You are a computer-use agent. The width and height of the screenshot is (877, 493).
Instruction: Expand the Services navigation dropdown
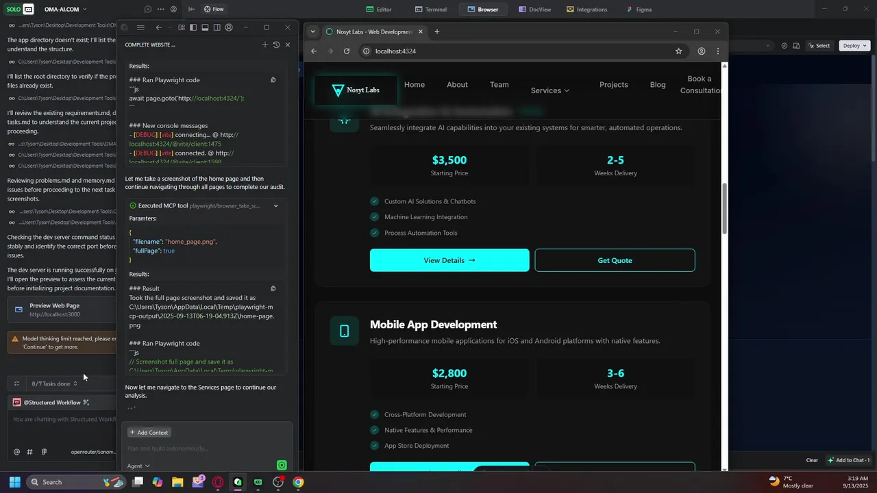coord(550,90)
